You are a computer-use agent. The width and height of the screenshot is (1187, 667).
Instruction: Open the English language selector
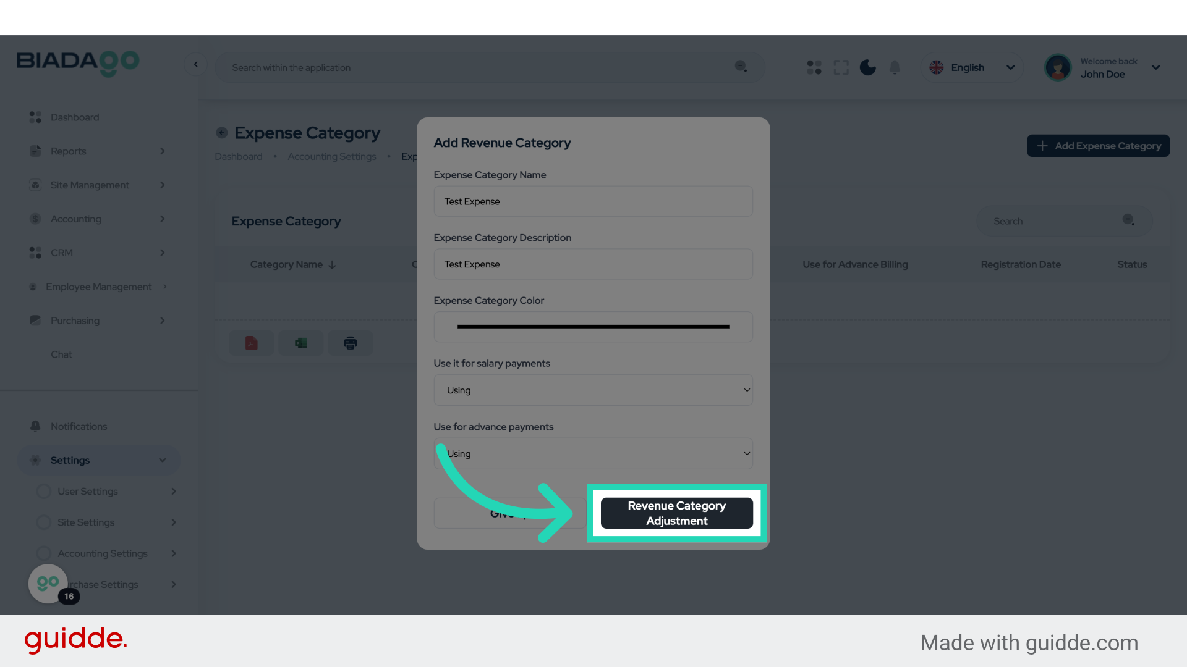[971, 67]
